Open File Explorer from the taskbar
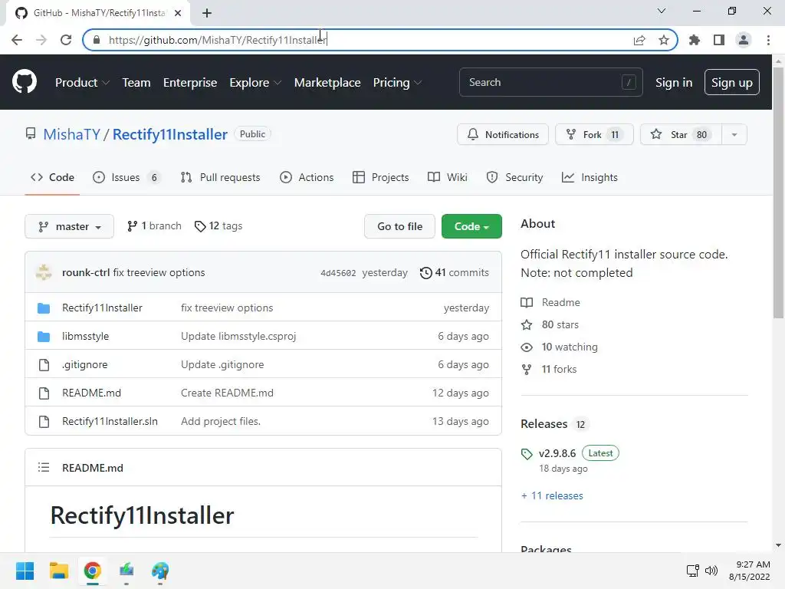Image resolution: width=785 pixels, height=589 pixels. pos(59,571)
